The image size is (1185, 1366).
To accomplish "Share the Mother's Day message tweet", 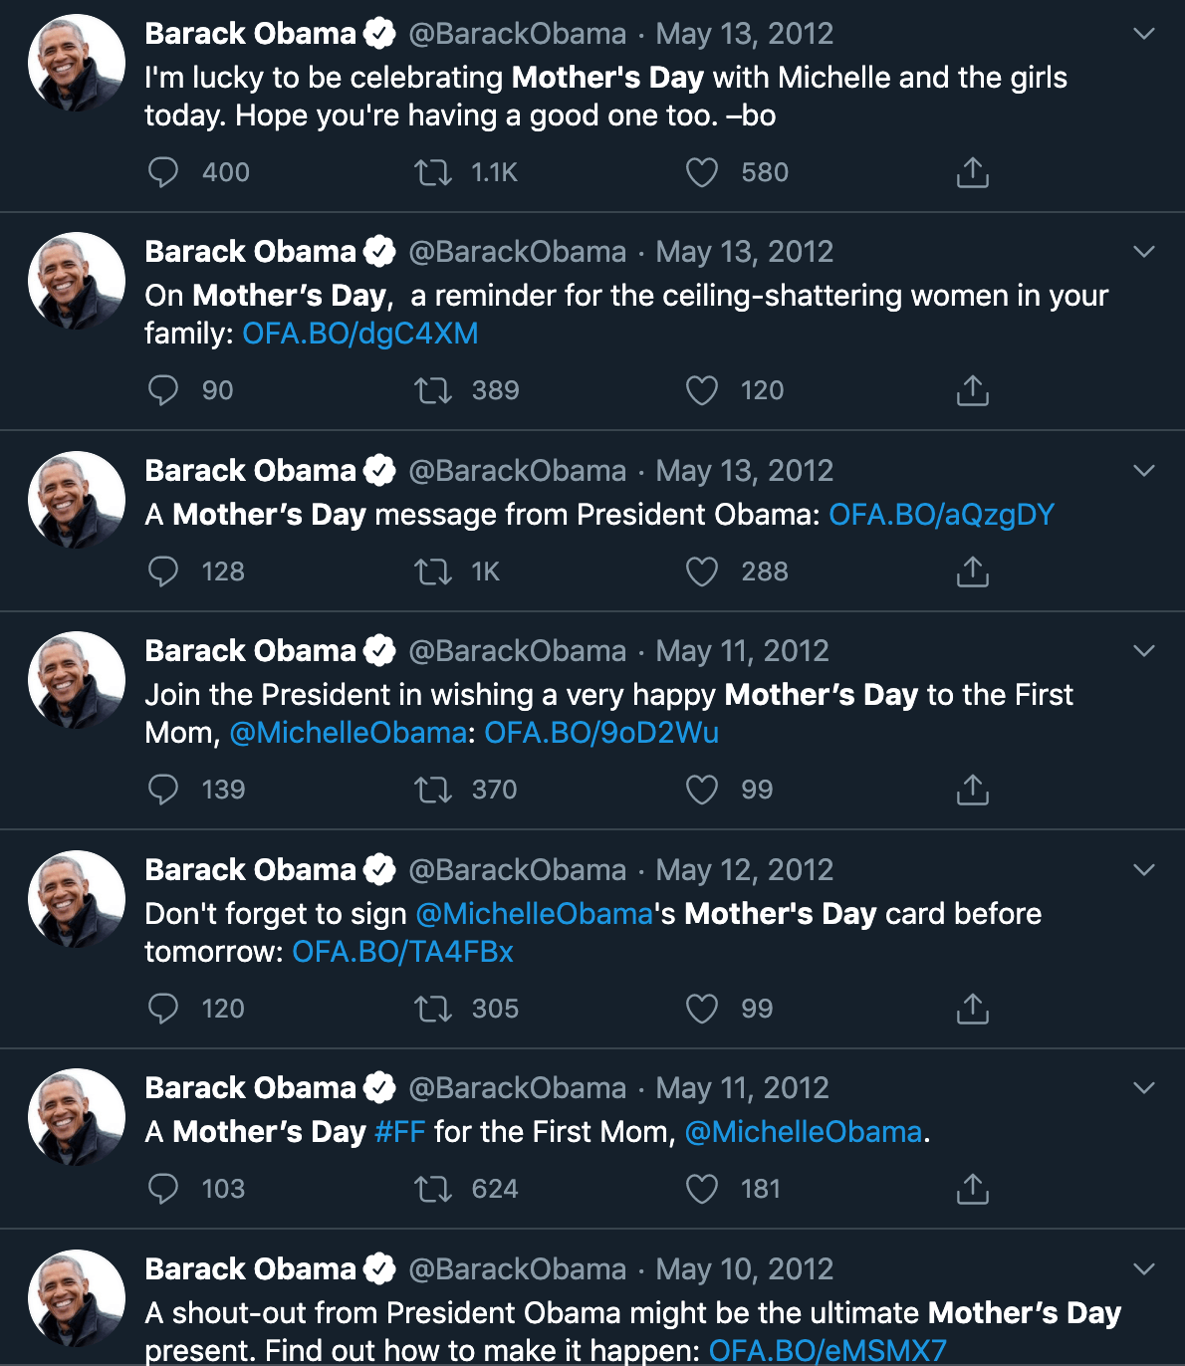I will click(971, 570).
